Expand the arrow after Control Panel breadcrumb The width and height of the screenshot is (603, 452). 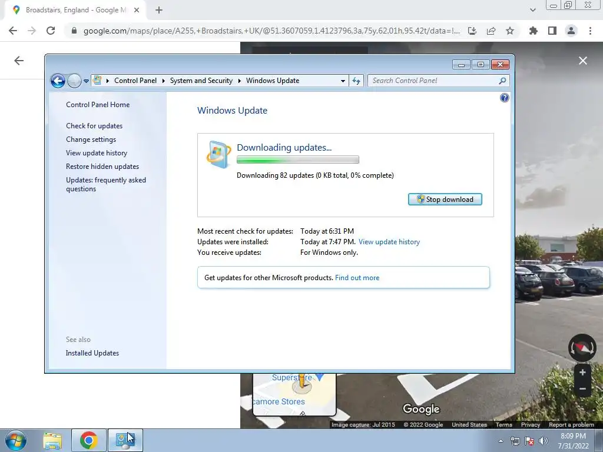(x=164, y=81)
